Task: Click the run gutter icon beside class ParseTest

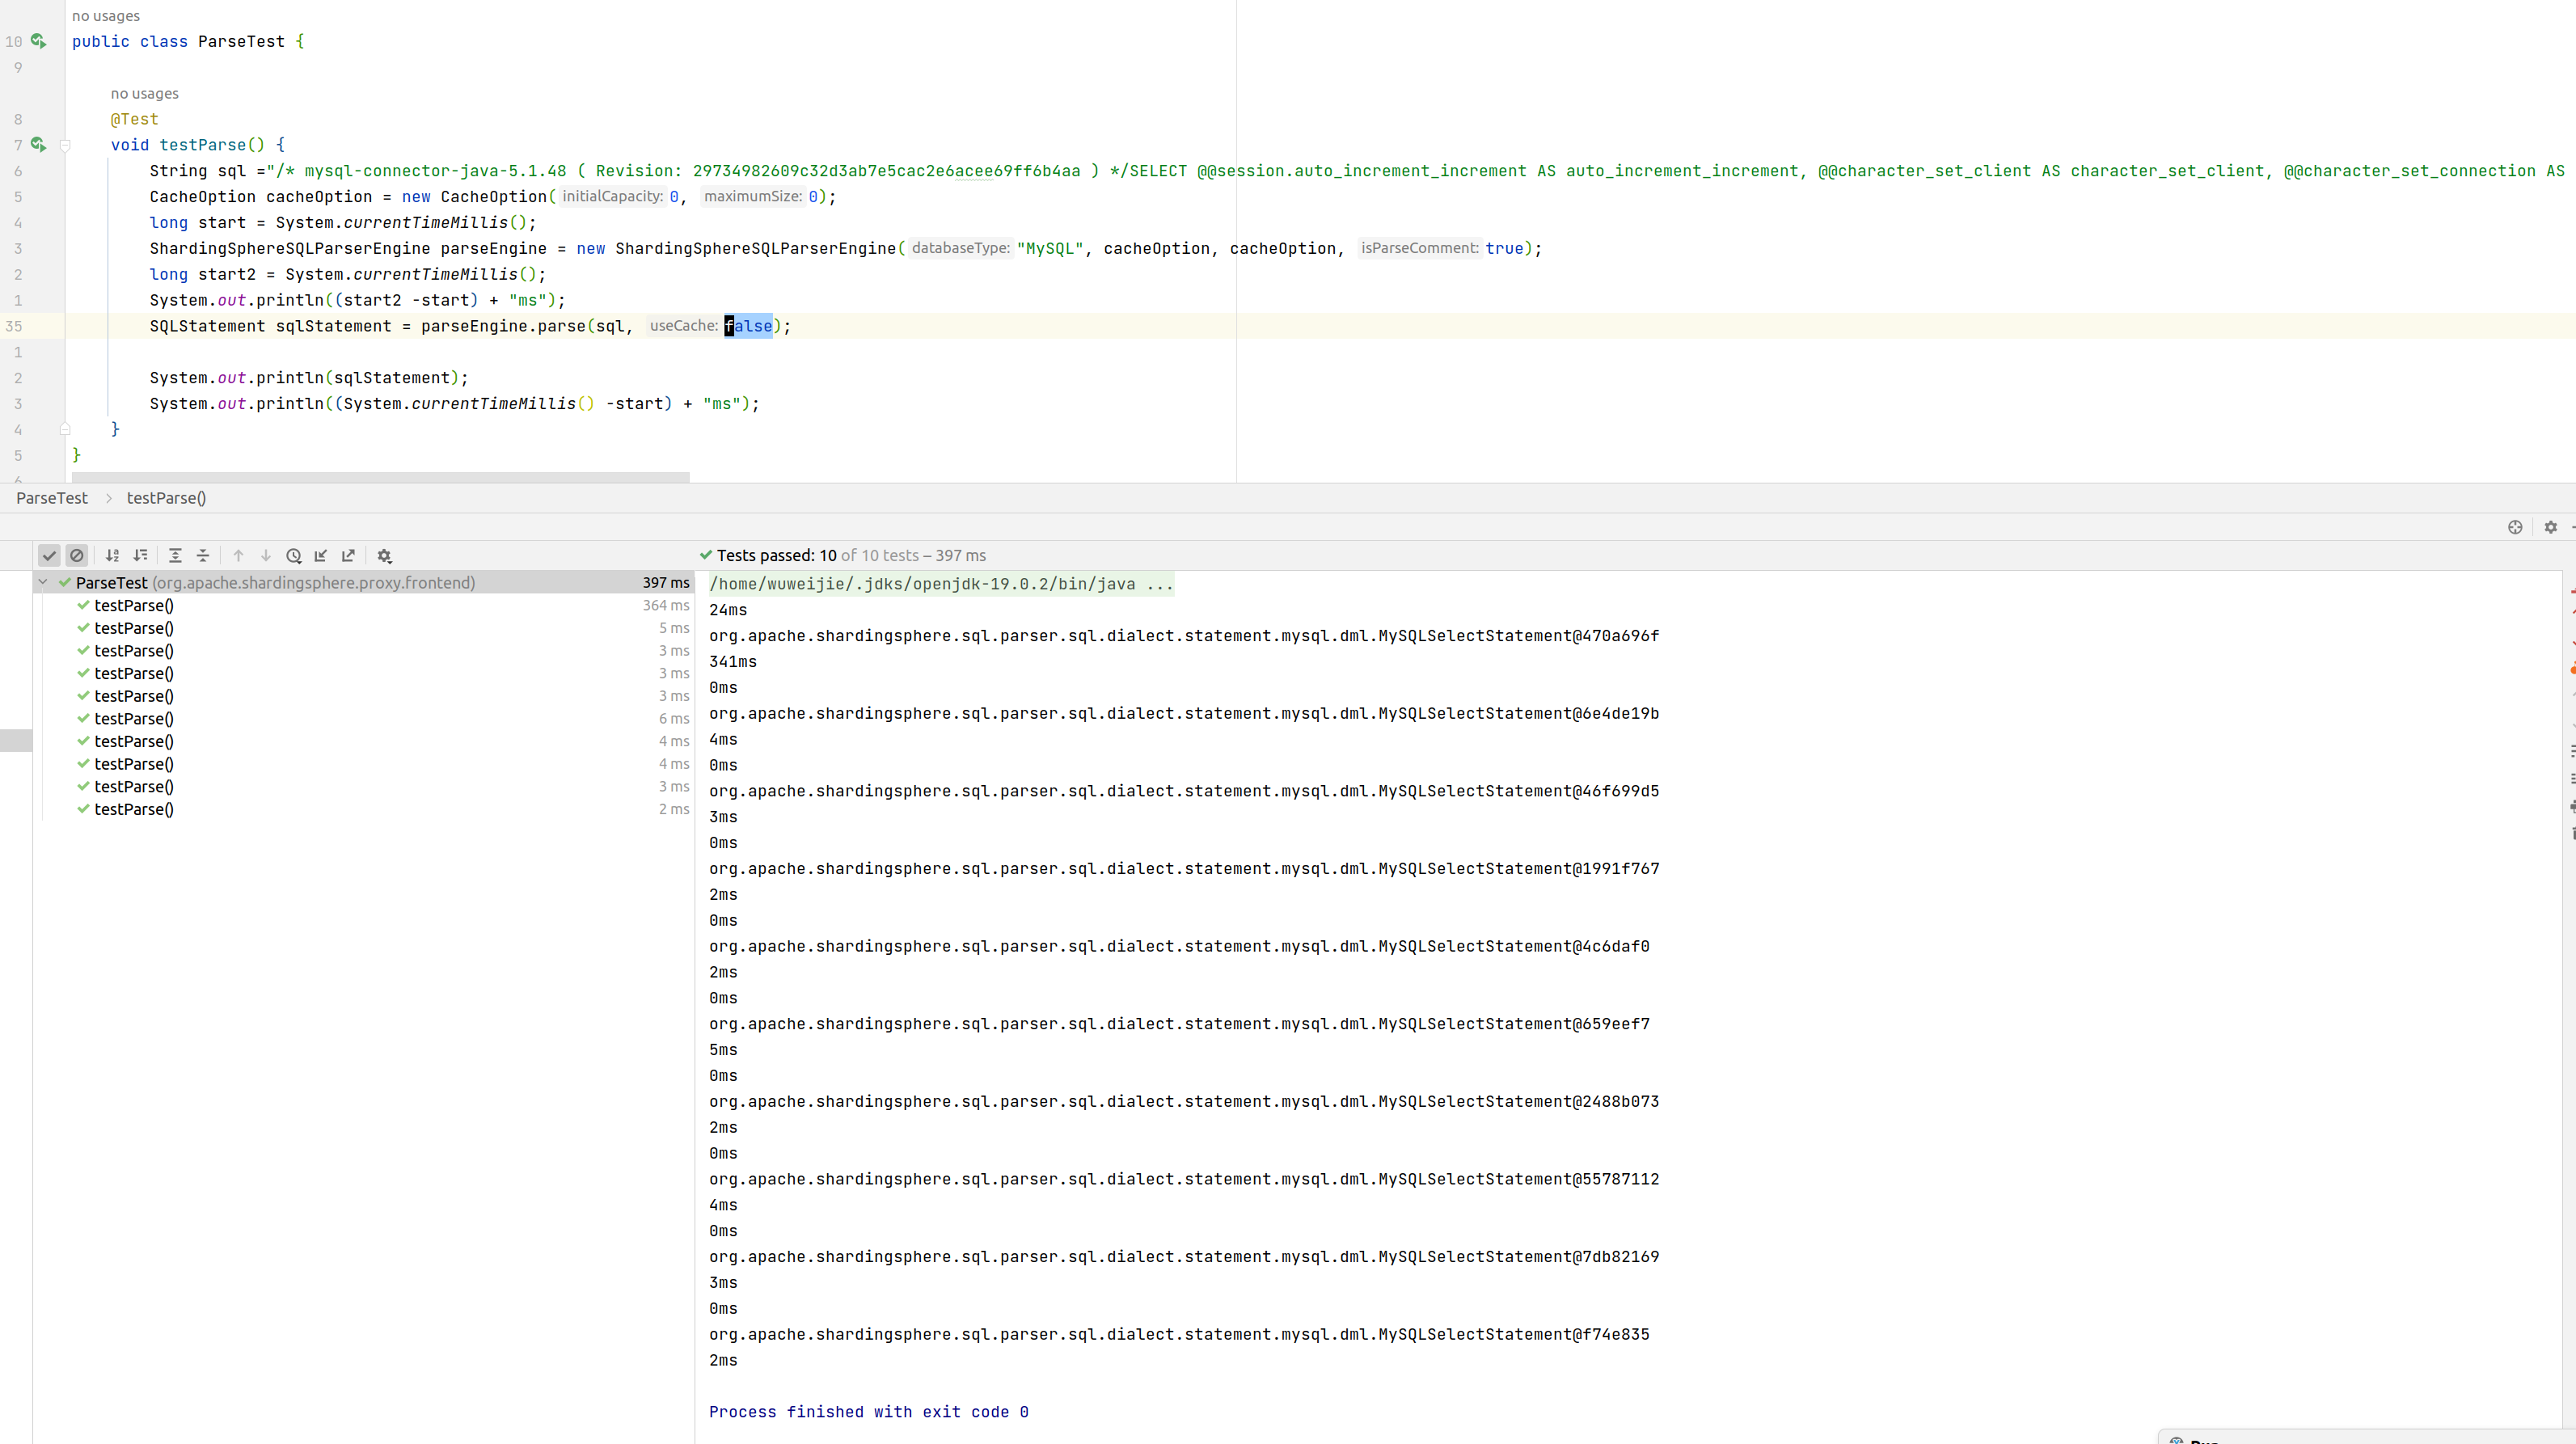Action: tap(38, 41)
